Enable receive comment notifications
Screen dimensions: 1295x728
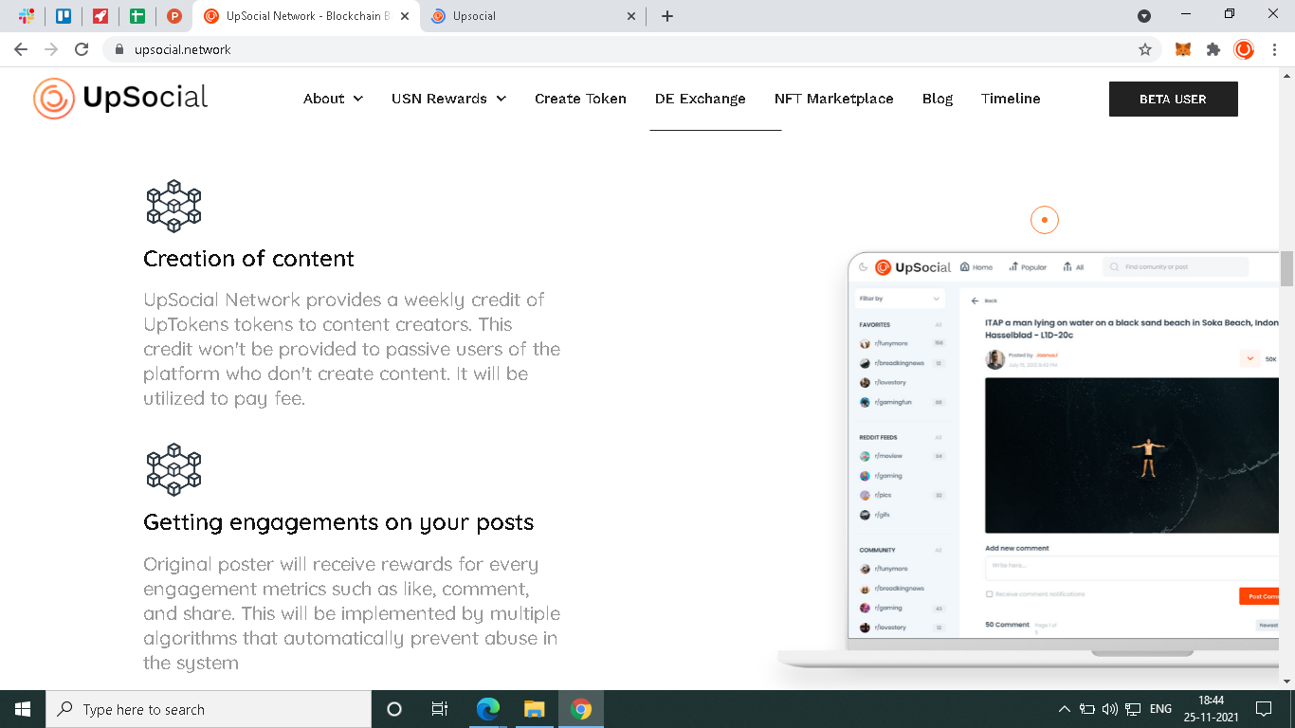(x=989, y=592)
